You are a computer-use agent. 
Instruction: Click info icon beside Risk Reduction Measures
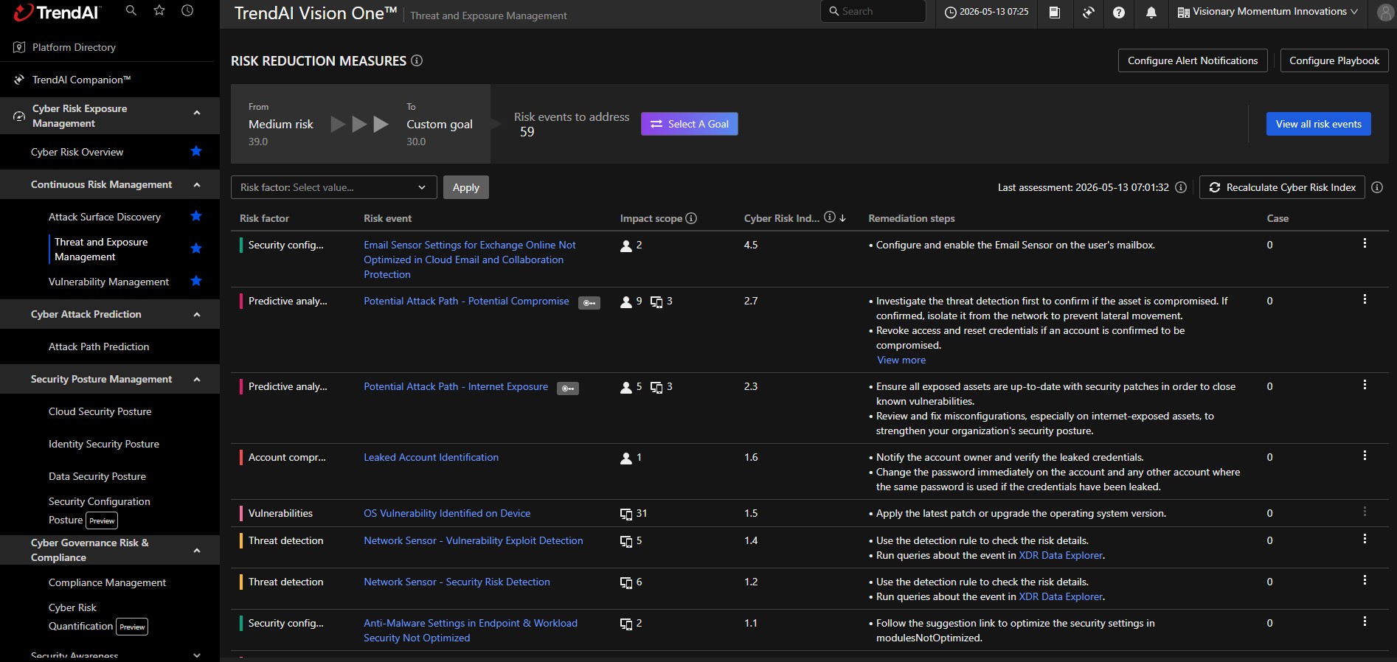pos(417,60)
